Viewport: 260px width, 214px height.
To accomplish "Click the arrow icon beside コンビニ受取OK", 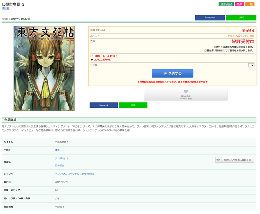I will pos(92,60).
